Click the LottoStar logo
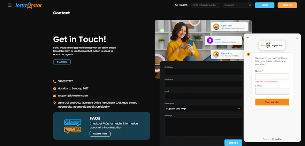 click(29, 5)
